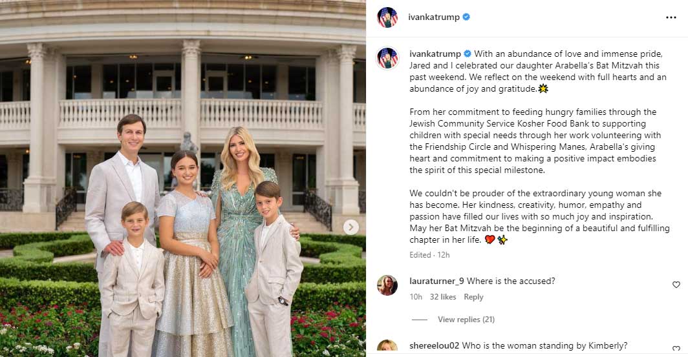Screen dimensions: 688x357
Task: Like lauraturner_9's comment with the heart
Action: (676, 285)
